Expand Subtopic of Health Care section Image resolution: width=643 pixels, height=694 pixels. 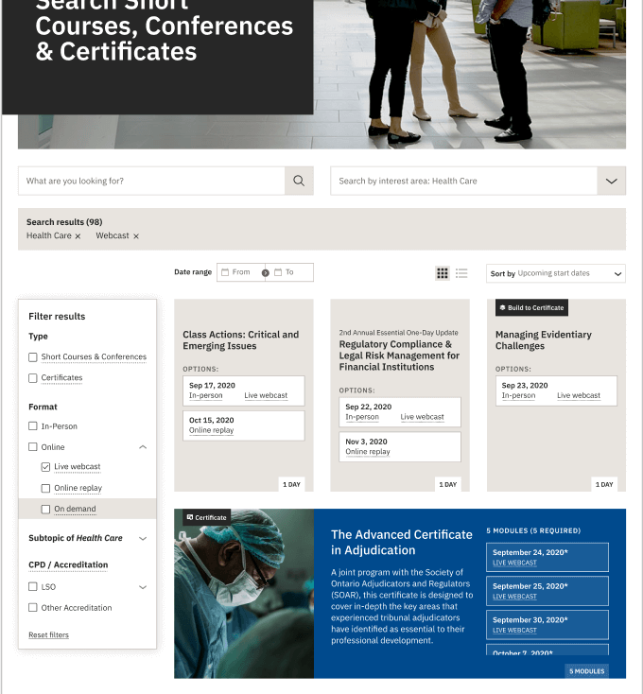click(143, 539)
